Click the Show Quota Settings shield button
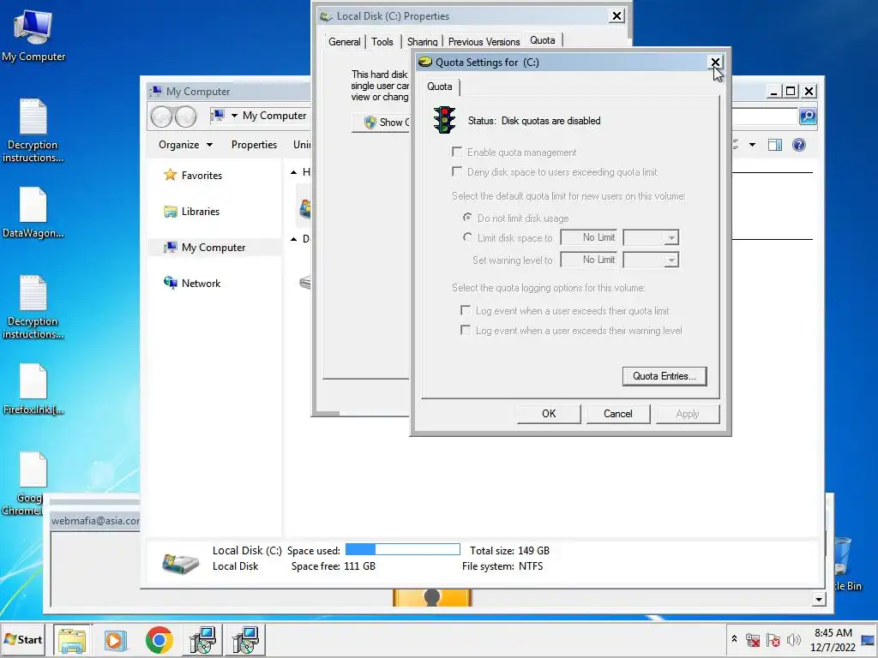 [382, 122]
